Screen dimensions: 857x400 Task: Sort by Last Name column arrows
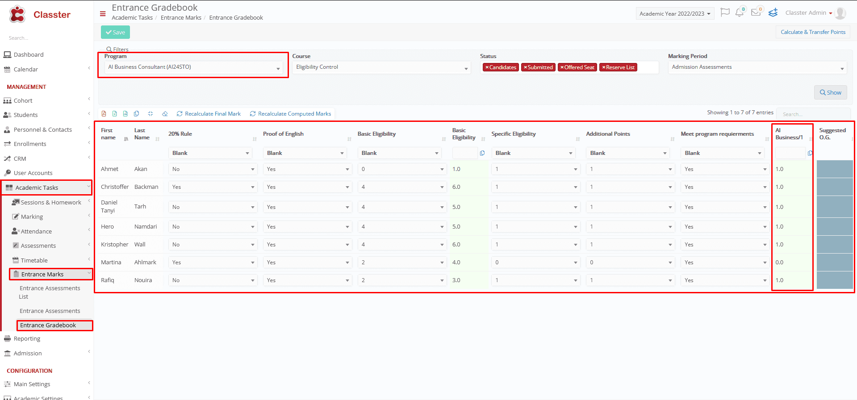[157, 139]
